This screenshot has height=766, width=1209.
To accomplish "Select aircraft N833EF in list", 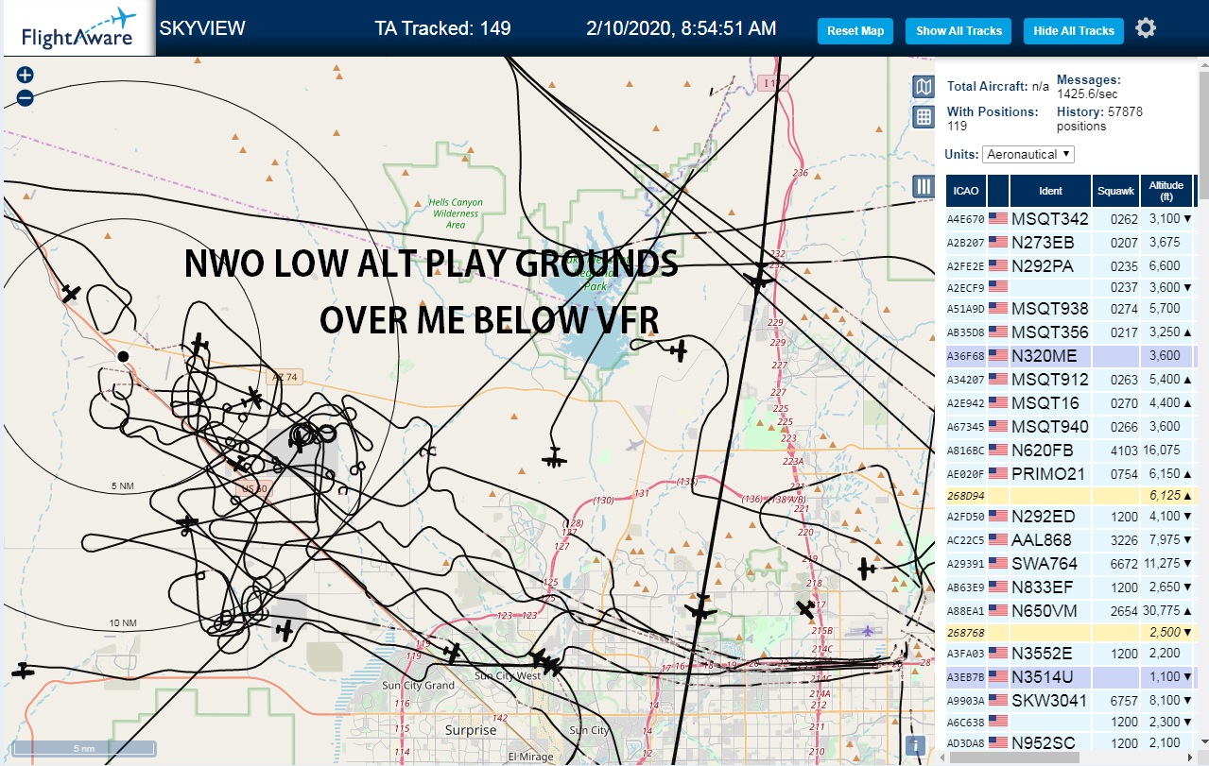I will click(1070, 587).
